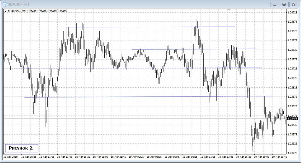Click the 'Рисунок 2.' text label
This screenshot has height=163, width=301.
(21, 148)
